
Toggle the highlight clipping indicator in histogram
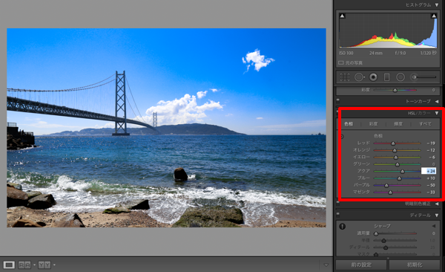(434, 16)
